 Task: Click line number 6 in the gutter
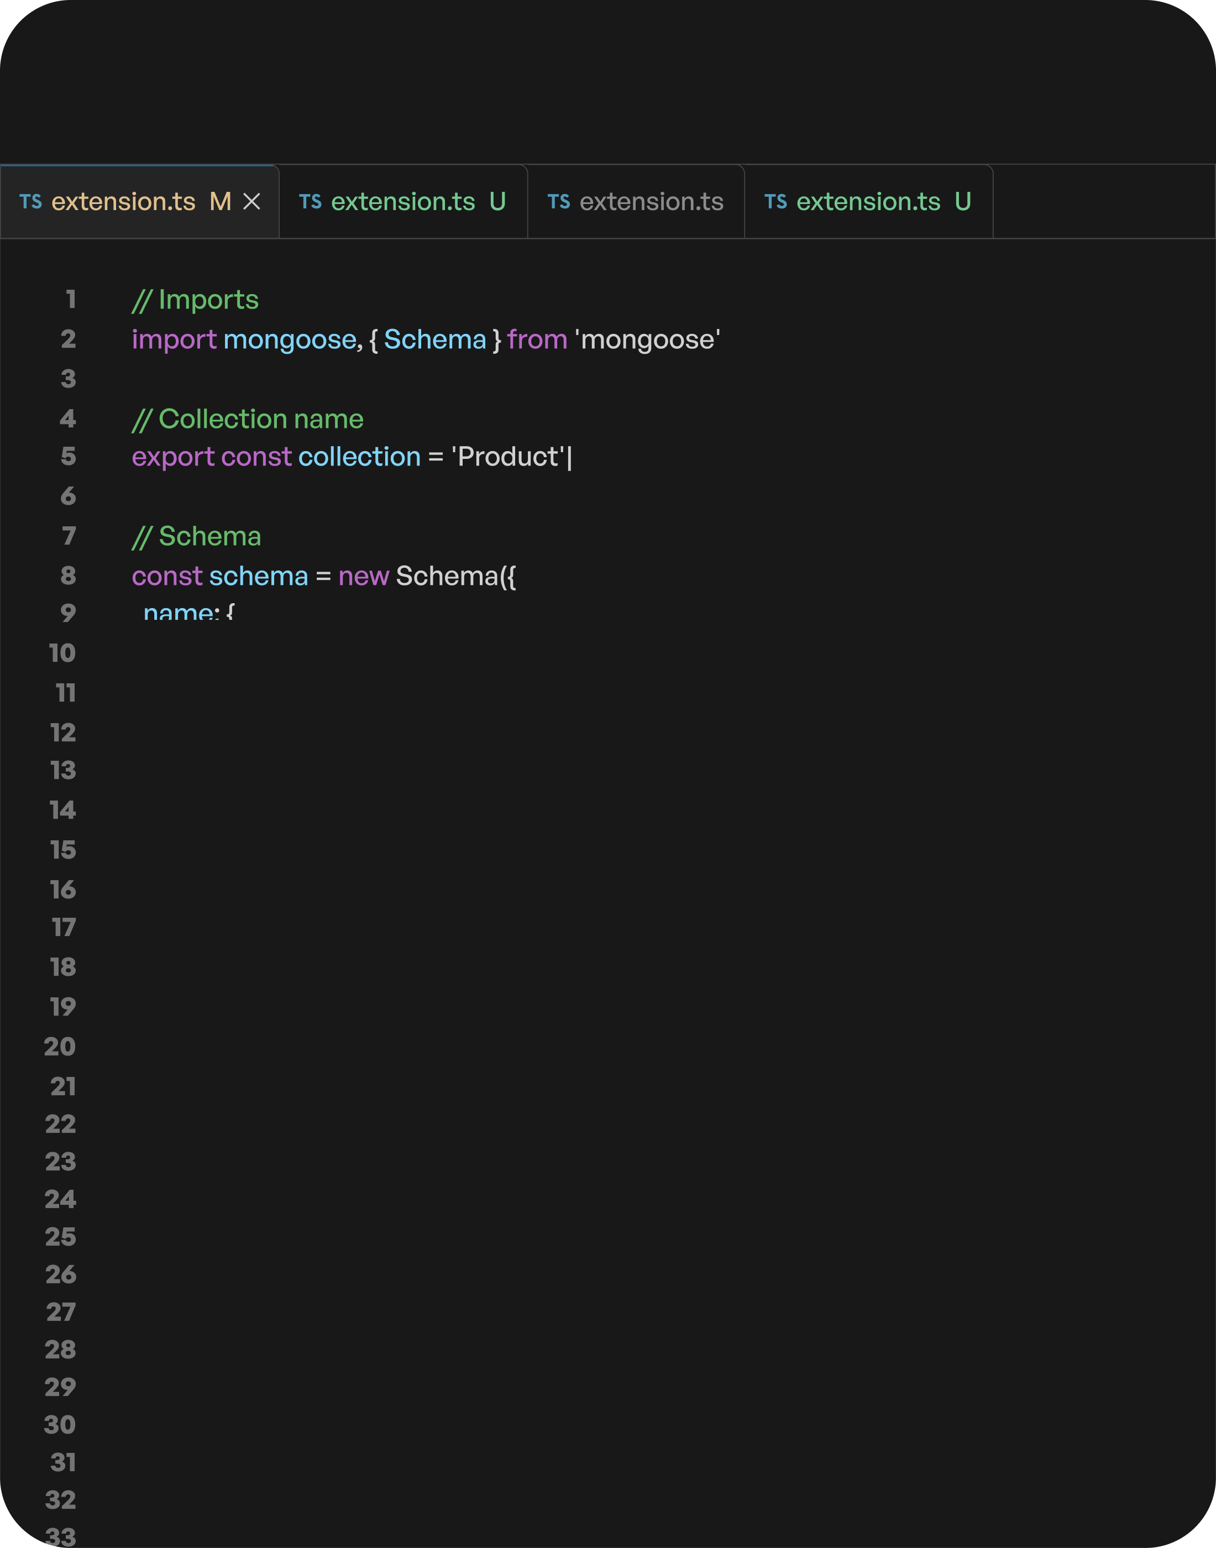69,496
